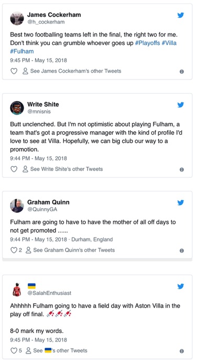Click Write Shite's profile avatar

[x=17, y=108]
